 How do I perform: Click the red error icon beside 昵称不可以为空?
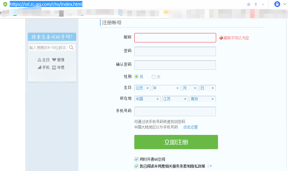(221, 38)
